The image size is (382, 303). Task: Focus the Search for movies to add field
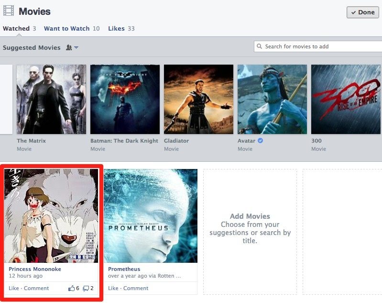coord(318,46)
